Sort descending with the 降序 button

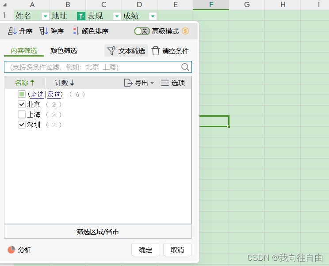pos(52,31)
